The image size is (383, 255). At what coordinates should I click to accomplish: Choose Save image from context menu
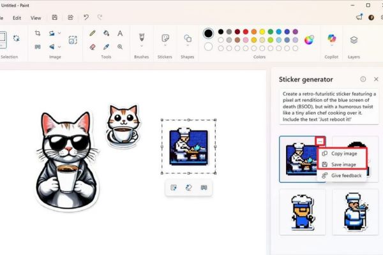[343, 164]
